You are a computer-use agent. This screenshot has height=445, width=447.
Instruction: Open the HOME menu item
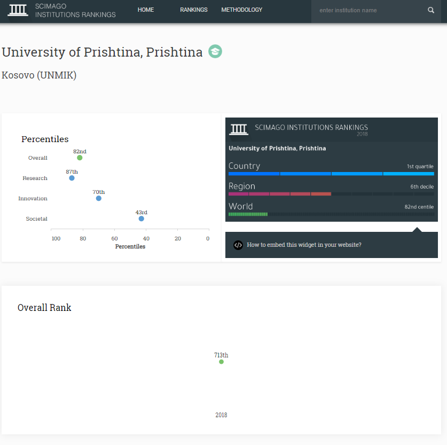(x=146, y=10)
